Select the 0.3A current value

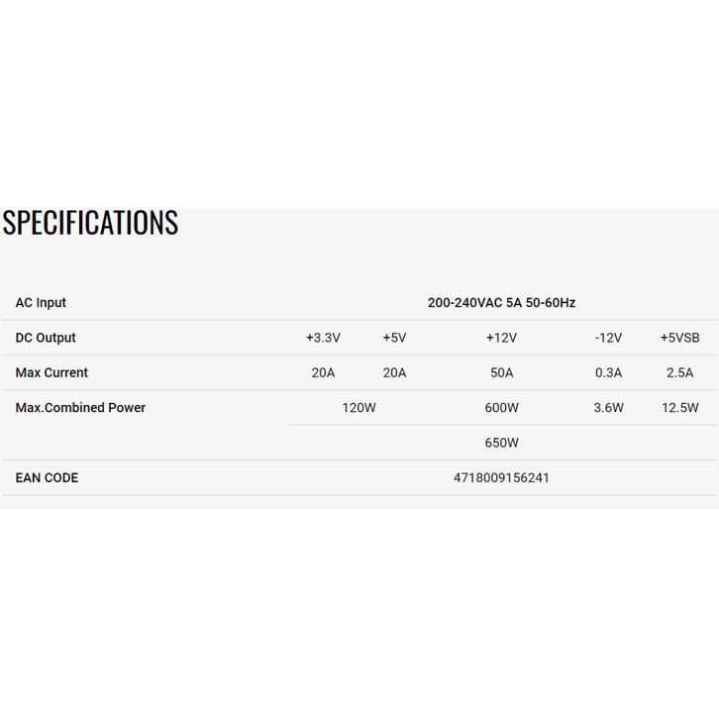pos(608,373)
